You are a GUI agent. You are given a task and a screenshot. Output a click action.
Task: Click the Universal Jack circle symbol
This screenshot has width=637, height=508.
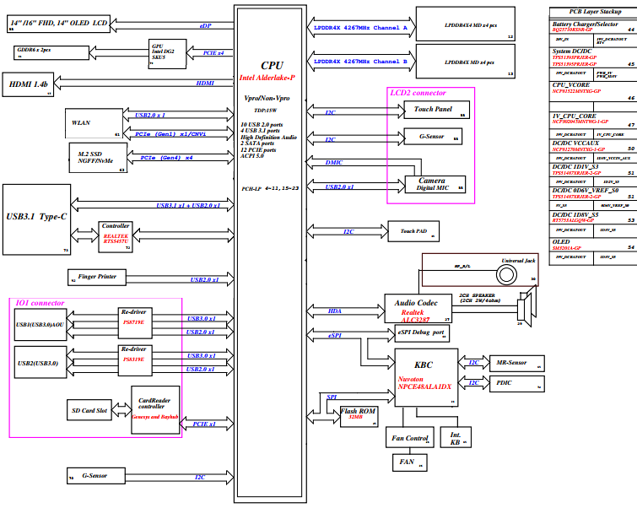(x=506, y=275)
